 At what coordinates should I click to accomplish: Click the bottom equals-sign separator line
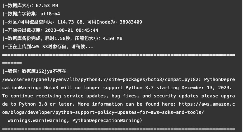coord(119,128)
